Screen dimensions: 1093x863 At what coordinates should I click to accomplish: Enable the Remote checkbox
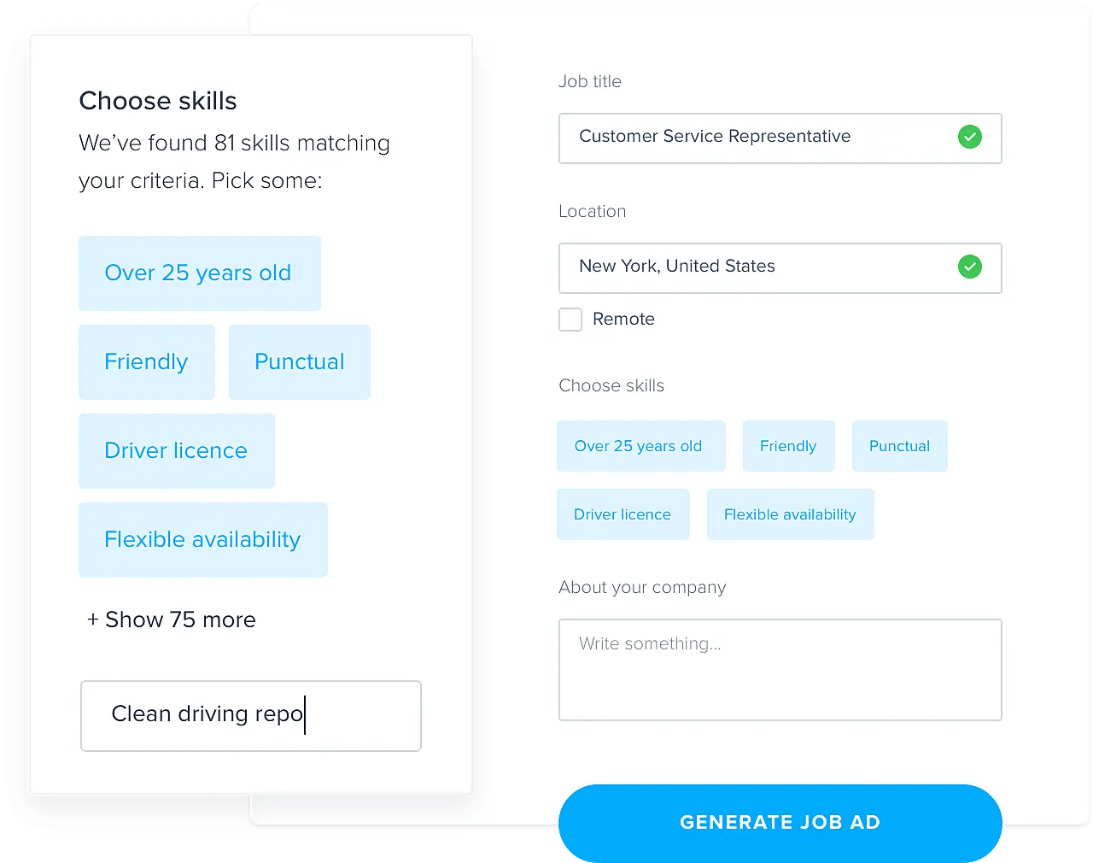570,320
